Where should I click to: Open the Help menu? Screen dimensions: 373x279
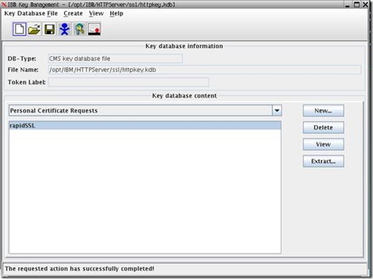pos(116,14)
